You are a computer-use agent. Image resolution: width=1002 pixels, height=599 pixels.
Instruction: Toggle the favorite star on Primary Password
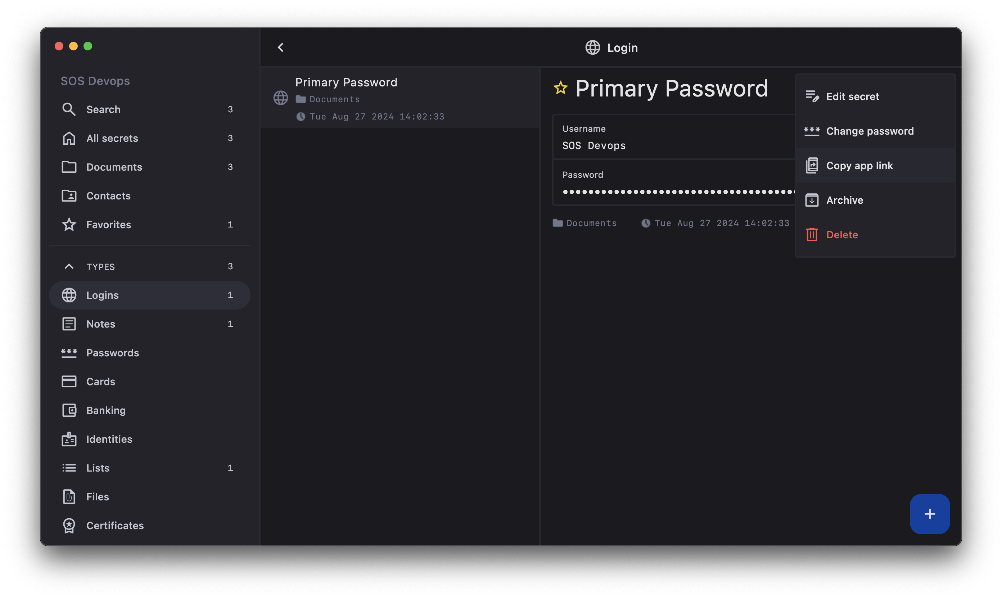click(x=560, y=88)
